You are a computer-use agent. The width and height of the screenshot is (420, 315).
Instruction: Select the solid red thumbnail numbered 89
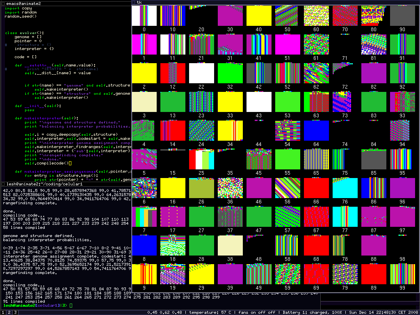click(374, 274)
